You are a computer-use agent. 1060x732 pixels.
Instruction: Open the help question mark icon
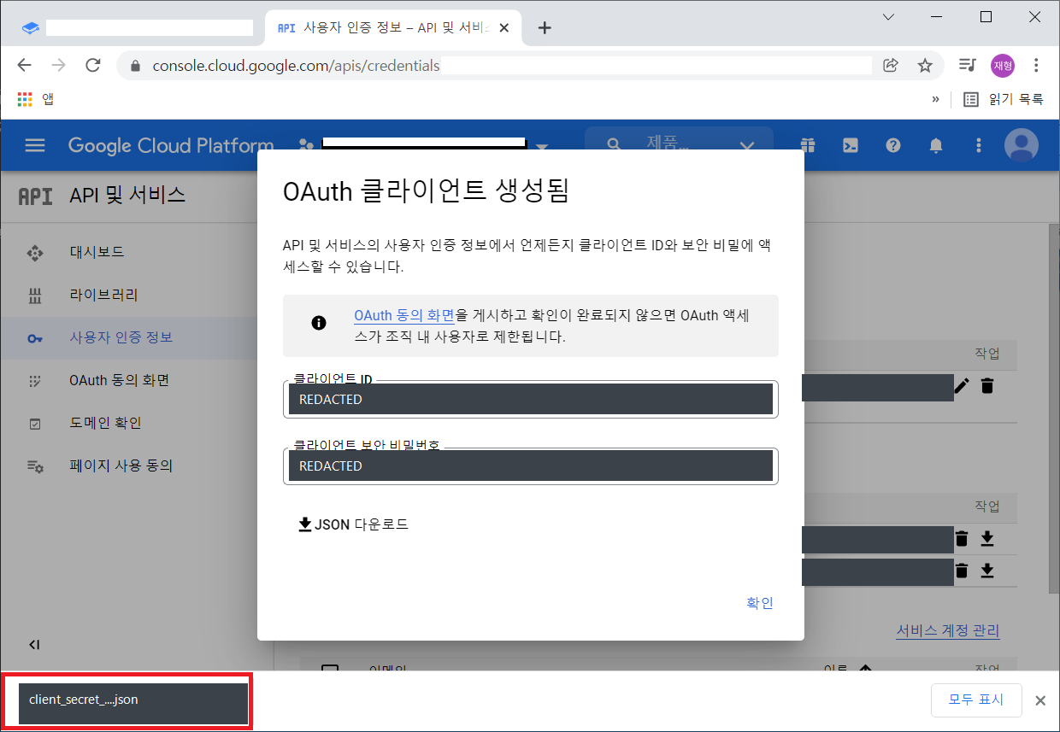[x=893, y=145]
